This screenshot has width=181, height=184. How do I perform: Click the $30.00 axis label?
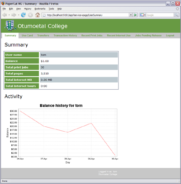point(14,111)
